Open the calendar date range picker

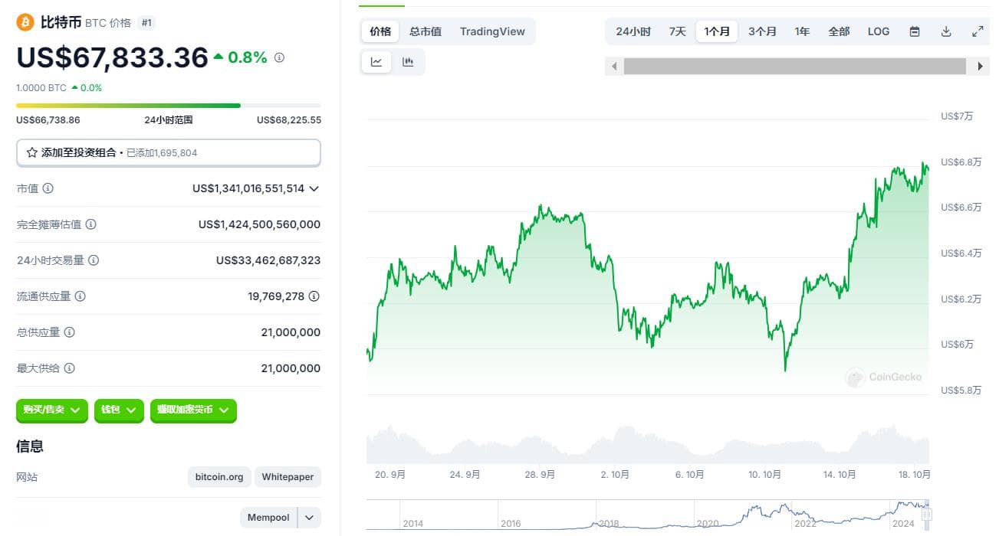coord(915,31)
